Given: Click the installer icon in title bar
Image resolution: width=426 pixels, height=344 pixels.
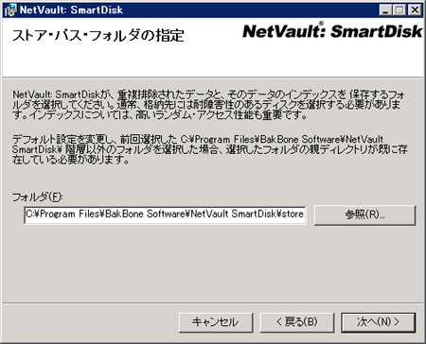Looking at the screenshot, I should (x=10, y=9).
